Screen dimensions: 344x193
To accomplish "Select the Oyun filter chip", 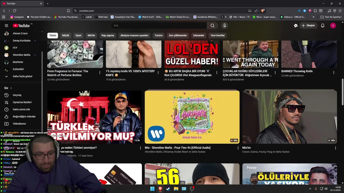I will click(x=78, y=35).
